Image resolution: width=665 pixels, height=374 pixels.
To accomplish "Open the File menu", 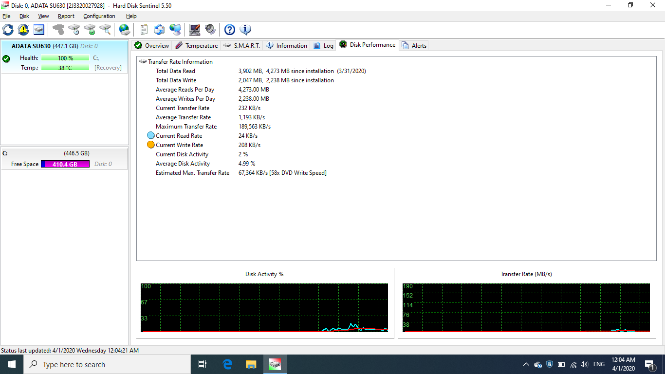I will tap(6, 16).
